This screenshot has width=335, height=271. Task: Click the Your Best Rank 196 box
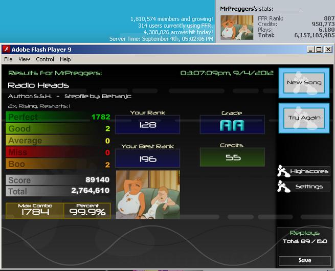coord(148,159)
